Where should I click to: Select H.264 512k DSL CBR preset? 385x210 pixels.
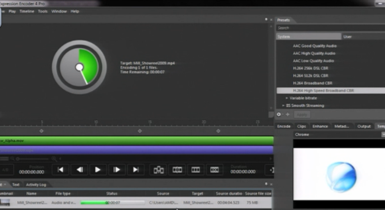pos(310,76)
